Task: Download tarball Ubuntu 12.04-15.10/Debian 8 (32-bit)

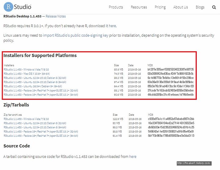Action: click(x=35, y=123)
